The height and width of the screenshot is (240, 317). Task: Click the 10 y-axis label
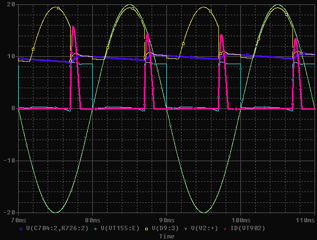click(11, 56)
